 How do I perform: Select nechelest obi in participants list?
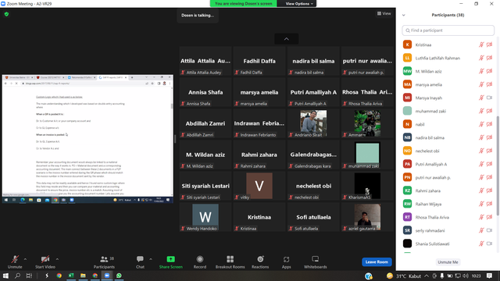point(448,151)
